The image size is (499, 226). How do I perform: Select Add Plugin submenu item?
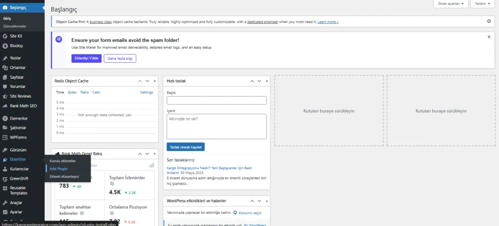pos(58,169)
